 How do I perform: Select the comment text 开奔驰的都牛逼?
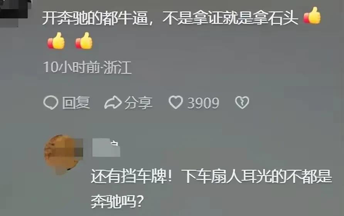coord(95,18)
